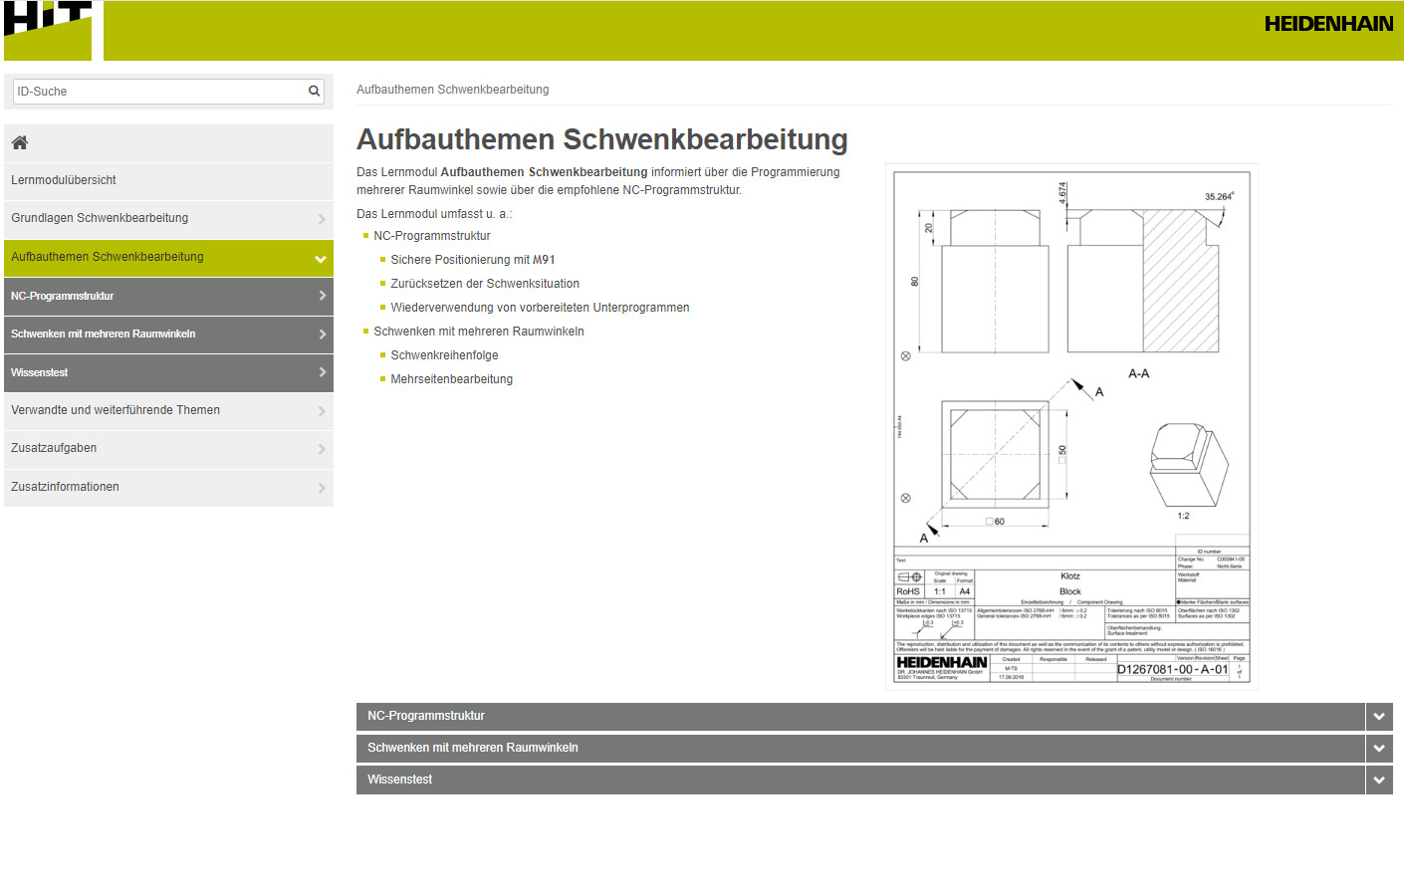Open Lernmodulübersicht in the sidebar

[x=64, y=180]
